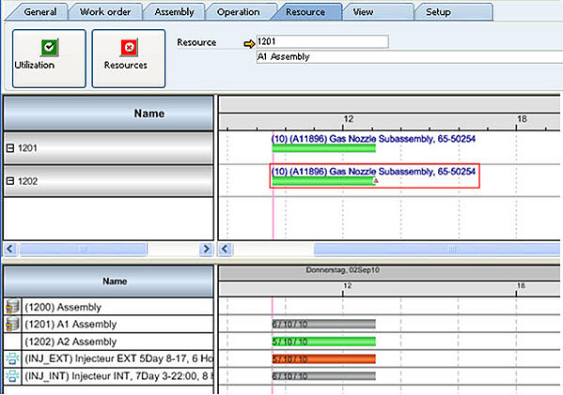Click the left arrow of the Gantt chart scrollbar

point(226,249)
